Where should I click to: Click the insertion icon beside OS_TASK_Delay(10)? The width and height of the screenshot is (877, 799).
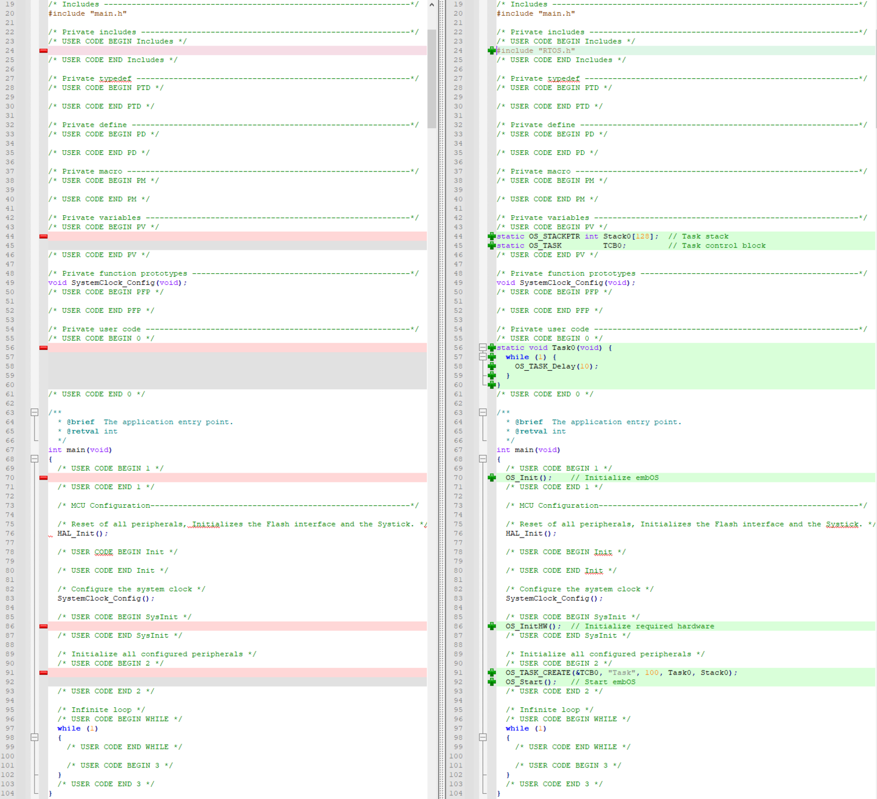tap(492, 366)
